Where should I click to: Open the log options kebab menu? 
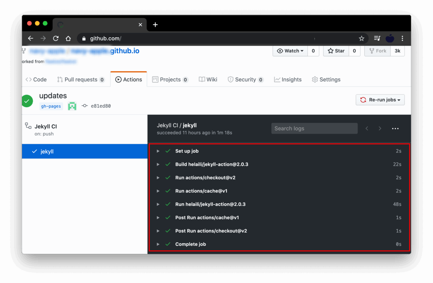[x=395, y=128]
